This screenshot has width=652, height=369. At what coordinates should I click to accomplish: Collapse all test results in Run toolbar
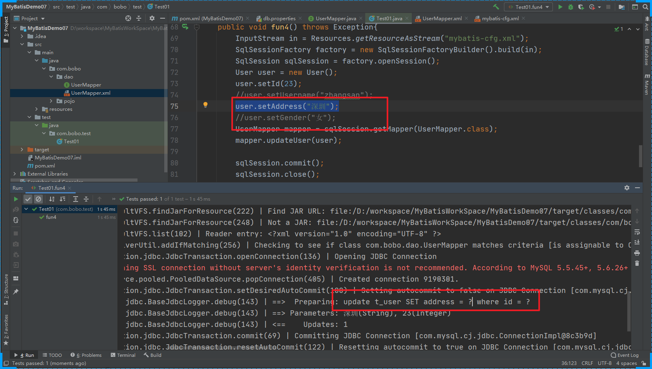click(x=86, y=199)
